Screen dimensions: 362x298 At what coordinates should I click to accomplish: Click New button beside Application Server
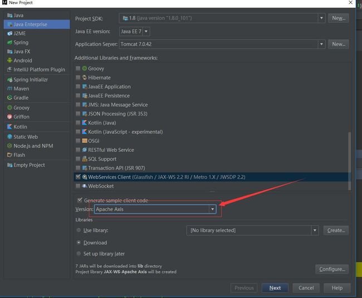click(339, 44)
